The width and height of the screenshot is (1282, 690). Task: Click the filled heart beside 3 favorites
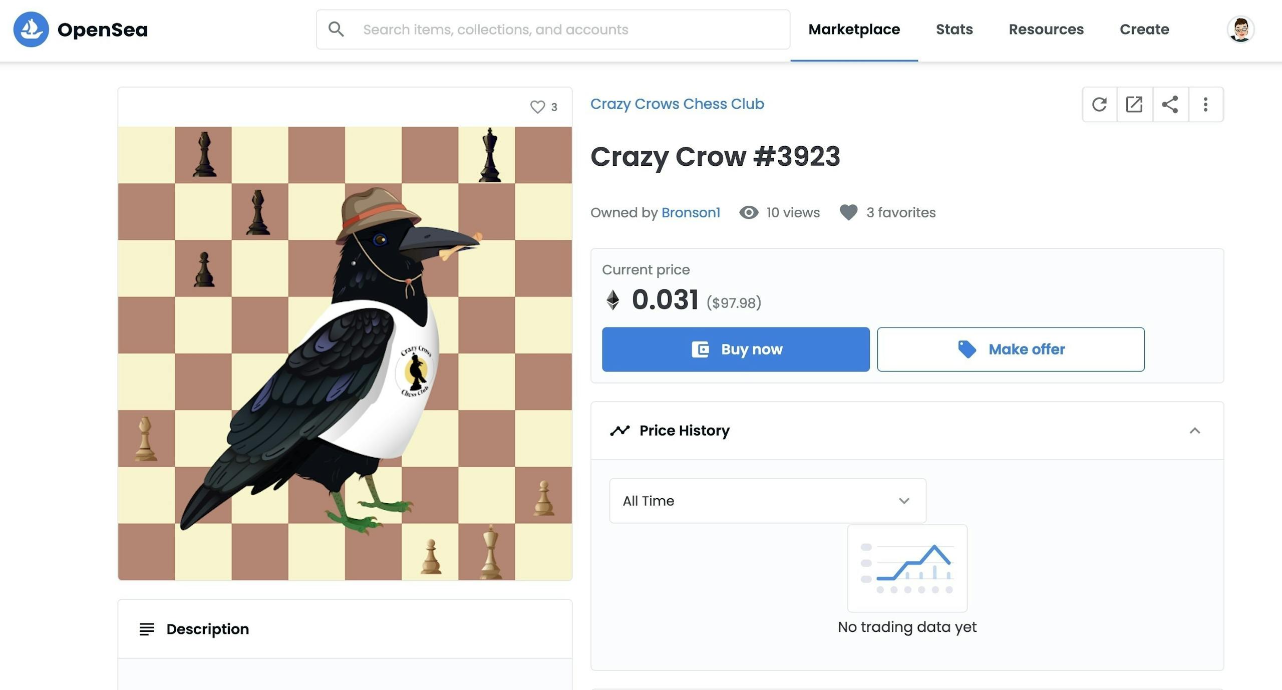click(x=848, y=212)
